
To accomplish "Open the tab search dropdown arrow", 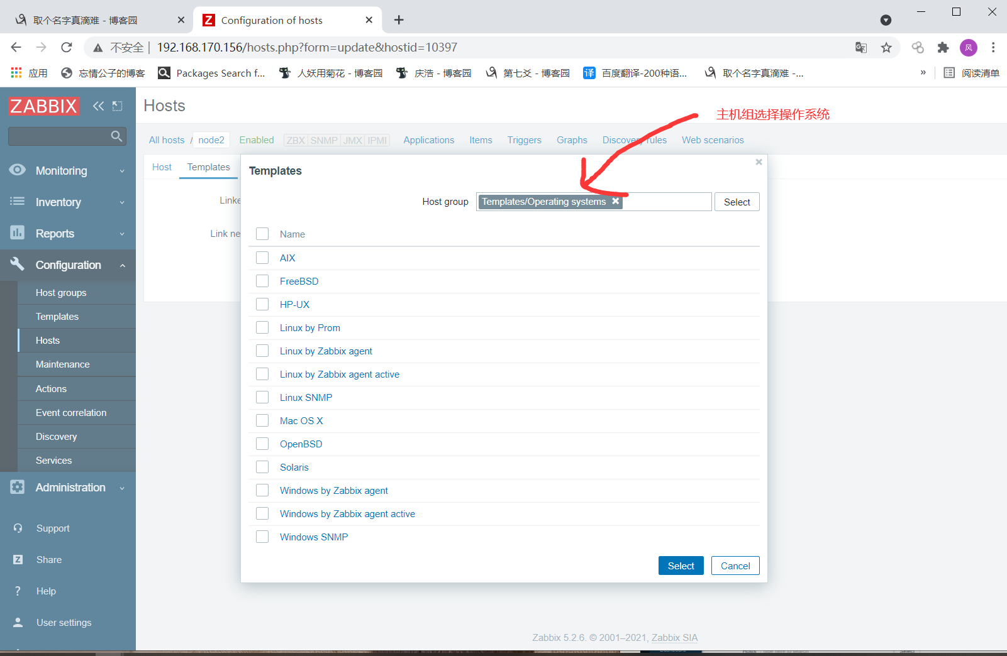I will 886,20.
